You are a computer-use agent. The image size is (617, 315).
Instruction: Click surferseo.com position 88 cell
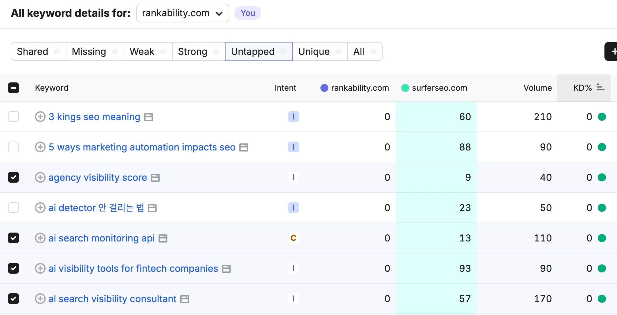click(436, 147)
